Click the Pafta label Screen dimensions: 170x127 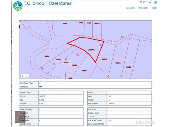click(90, 93)
